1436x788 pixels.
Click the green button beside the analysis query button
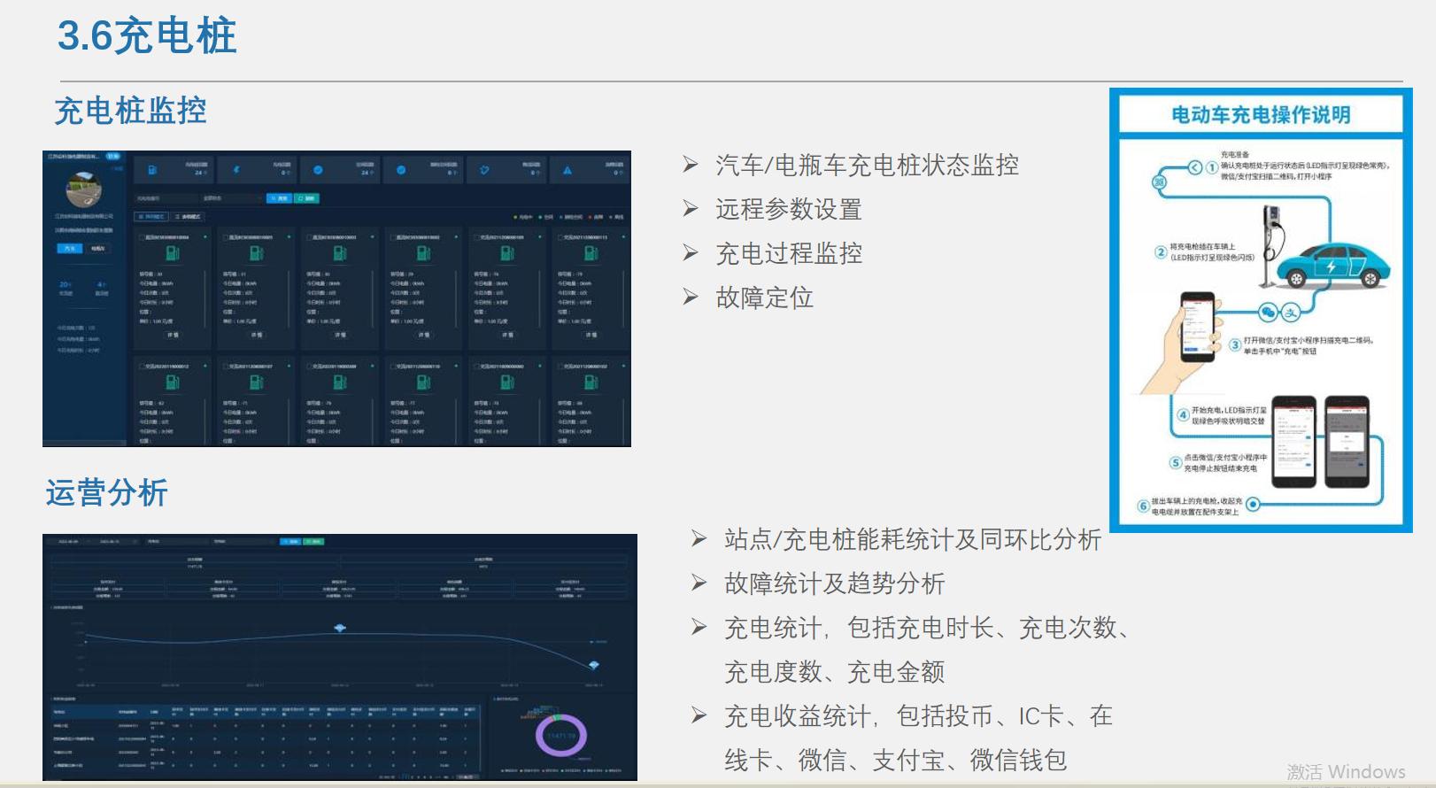click(313, 541)
